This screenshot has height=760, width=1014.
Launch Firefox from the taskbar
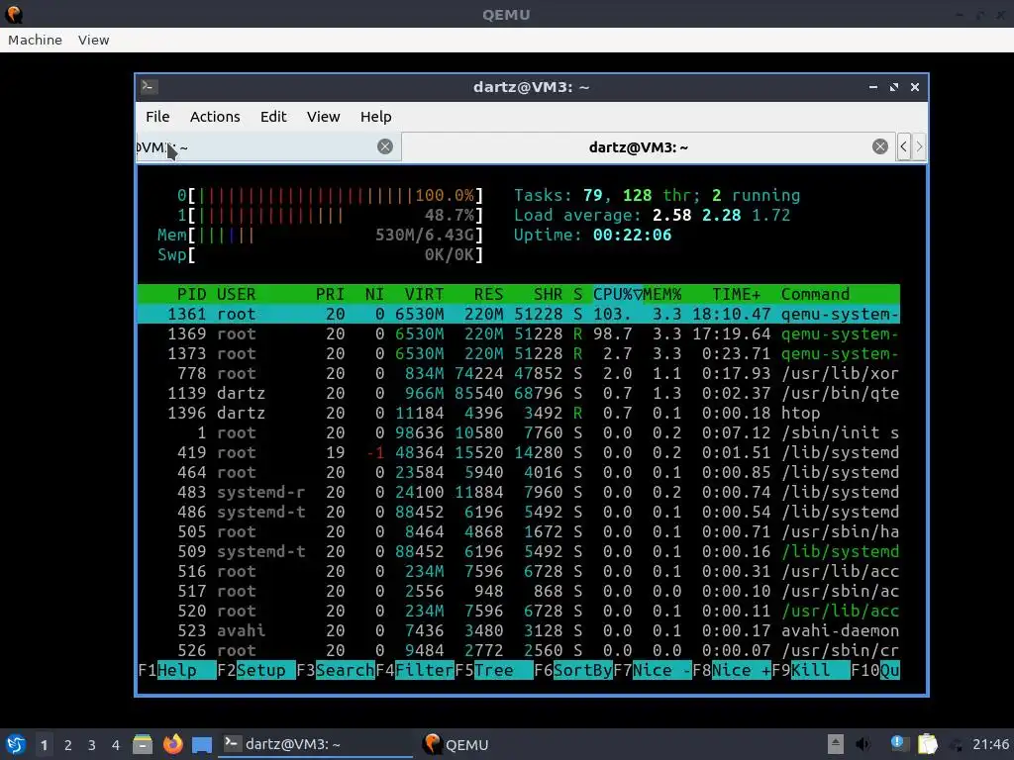[172, 744]
